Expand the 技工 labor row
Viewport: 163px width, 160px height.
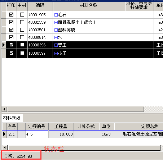pyautogui.click(x=56, y=53)
